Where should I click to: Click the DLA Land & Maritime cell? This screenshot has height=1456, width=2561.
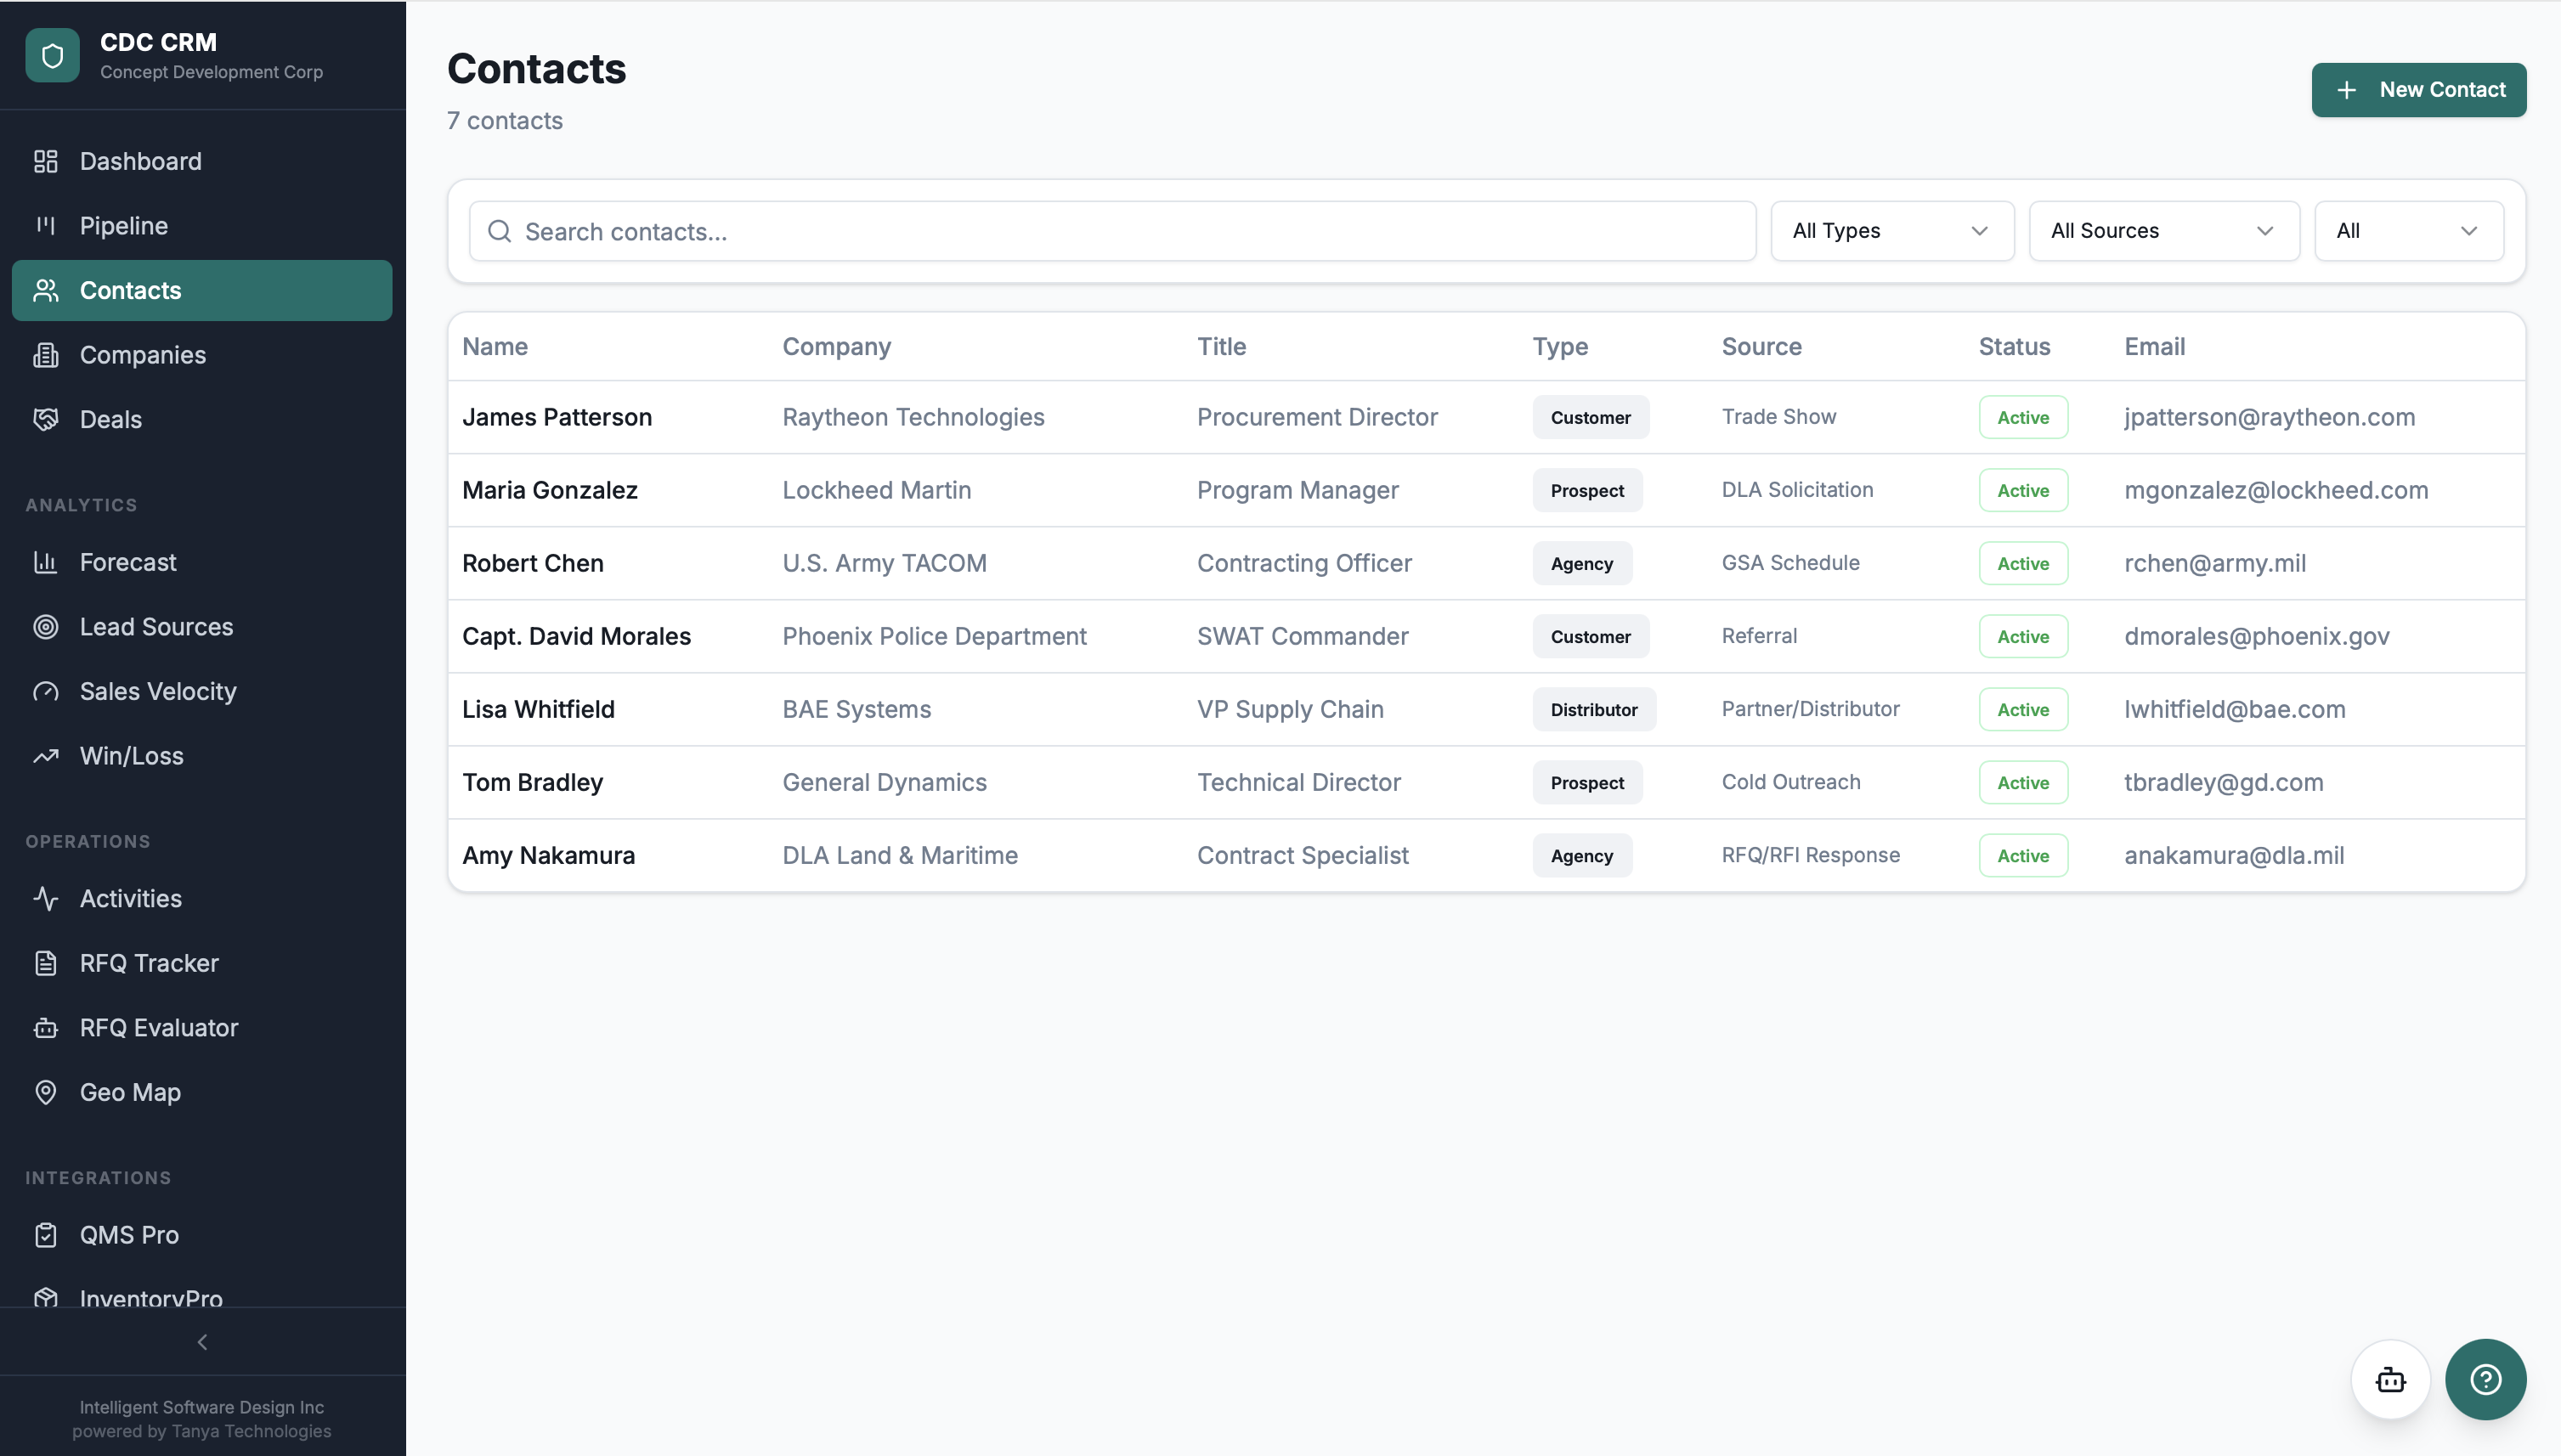pos(899,855)
